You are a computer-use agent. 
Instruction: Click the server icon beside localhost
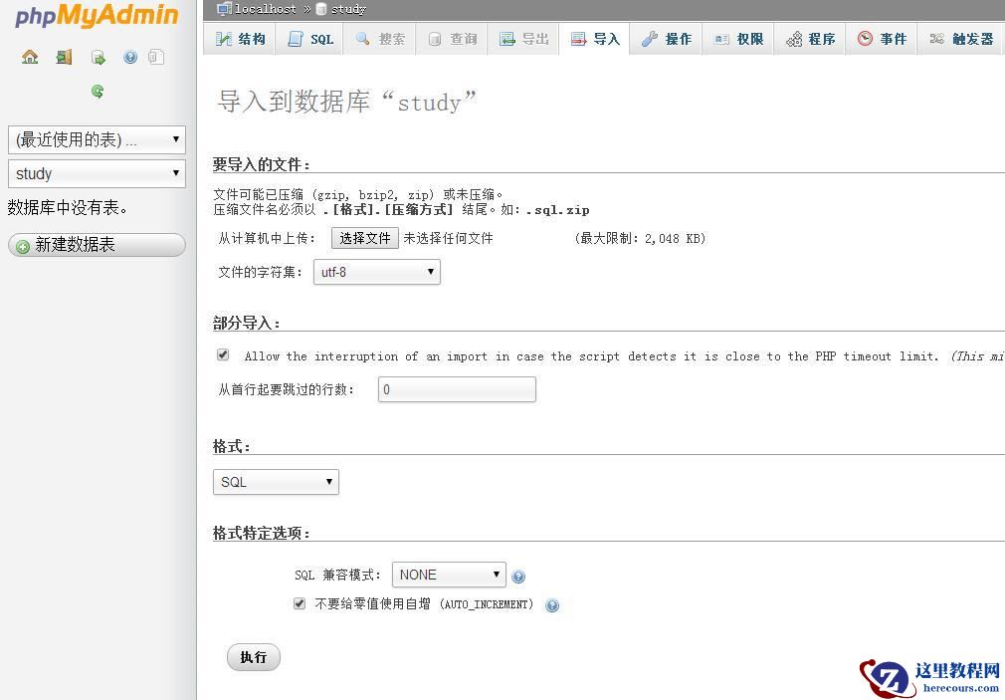[224, 8]
